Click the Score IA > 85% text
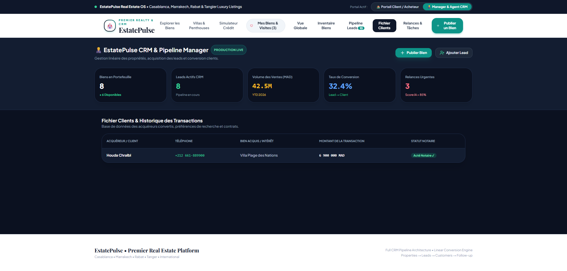The image size is (567, 271). 416,95
